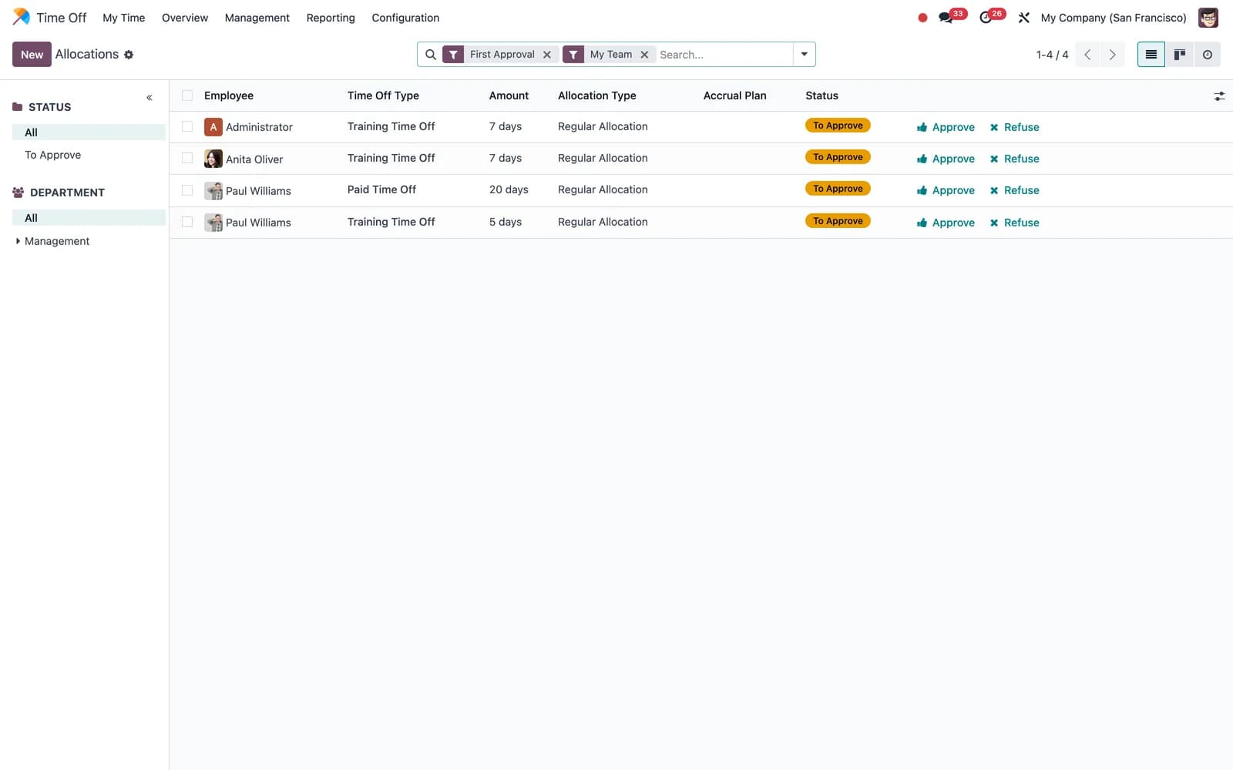Open the debug tools wrench icon
The height and width of the screenshot is (770, 1233).
1024,17
